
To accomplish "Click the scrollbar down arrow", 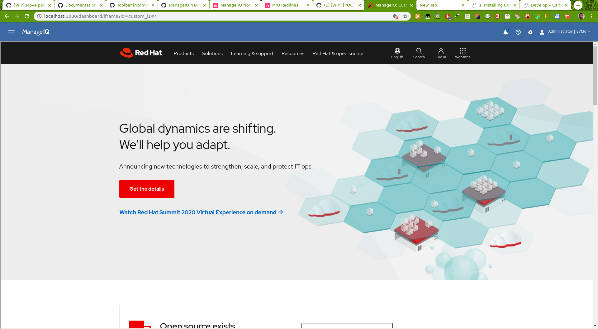I will (595, 326).
